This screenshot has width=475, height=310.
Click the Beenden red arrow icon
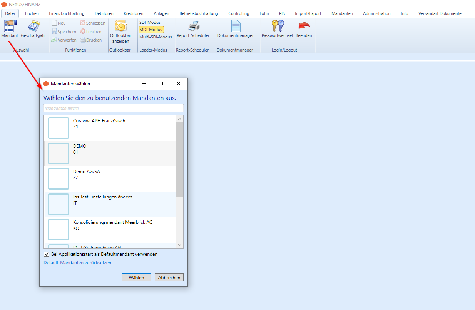pyautogui.click(x=304, y=26)
